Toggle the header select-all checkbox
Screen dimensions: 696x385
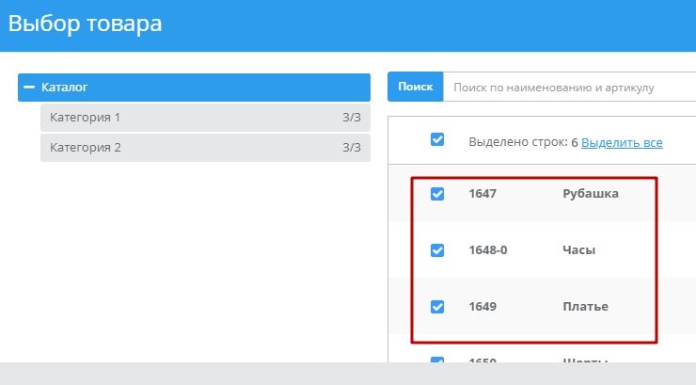pos(437,139)
